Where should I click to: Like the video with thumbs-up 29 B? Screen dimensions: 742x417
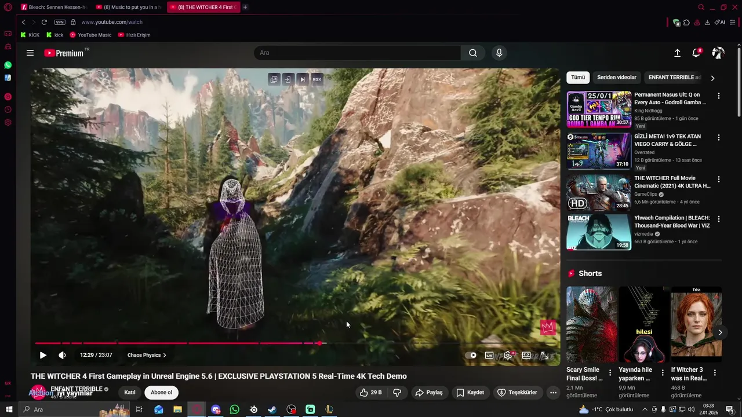[x=371, y=392]
